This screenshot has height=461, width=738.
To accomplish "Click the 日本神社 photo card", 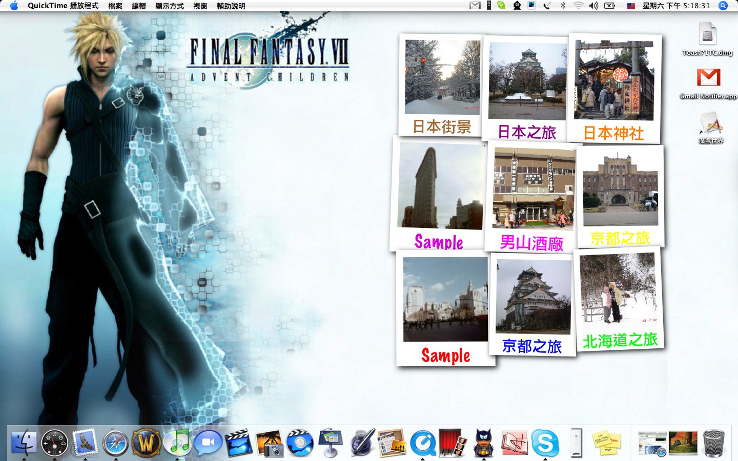I will point(614,89).
